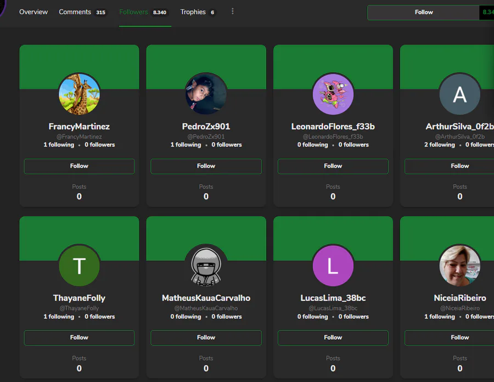
Task: Switch to the Overview tab
Action: click(x=33, y=12)
